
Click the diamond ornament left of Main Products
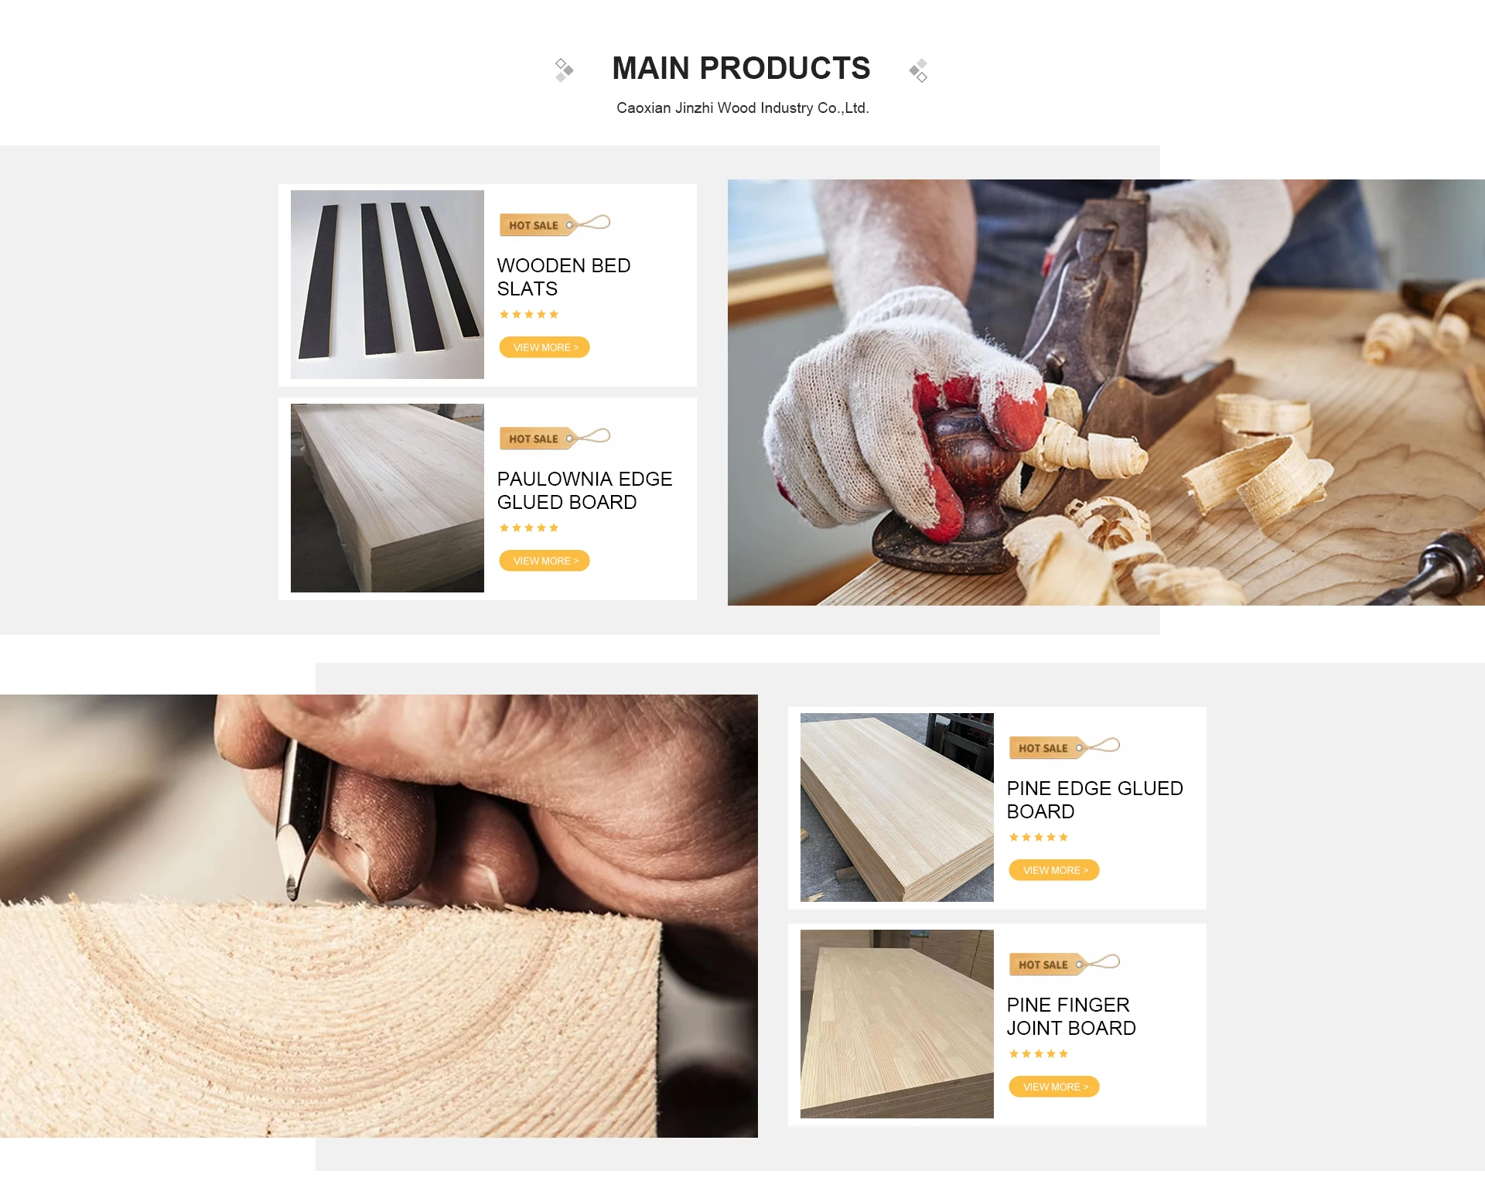point(564,70)
